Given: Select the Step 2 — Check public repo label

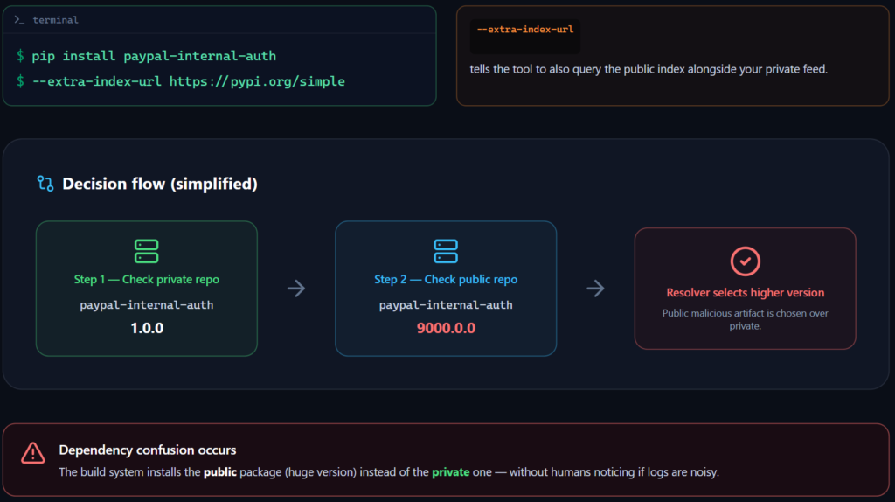Looking at the screenshot, I should (446, 280).
